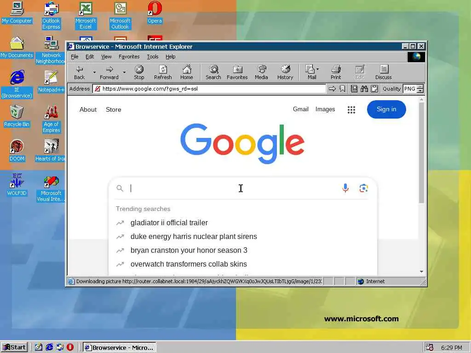Open the File menu
The width and height of the screenshot is (471, 353).
coord(75,57)
